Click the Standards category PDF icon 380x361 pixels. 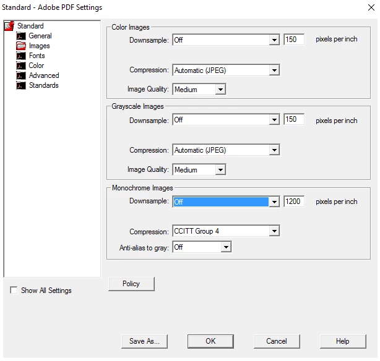tap(21, 85)
